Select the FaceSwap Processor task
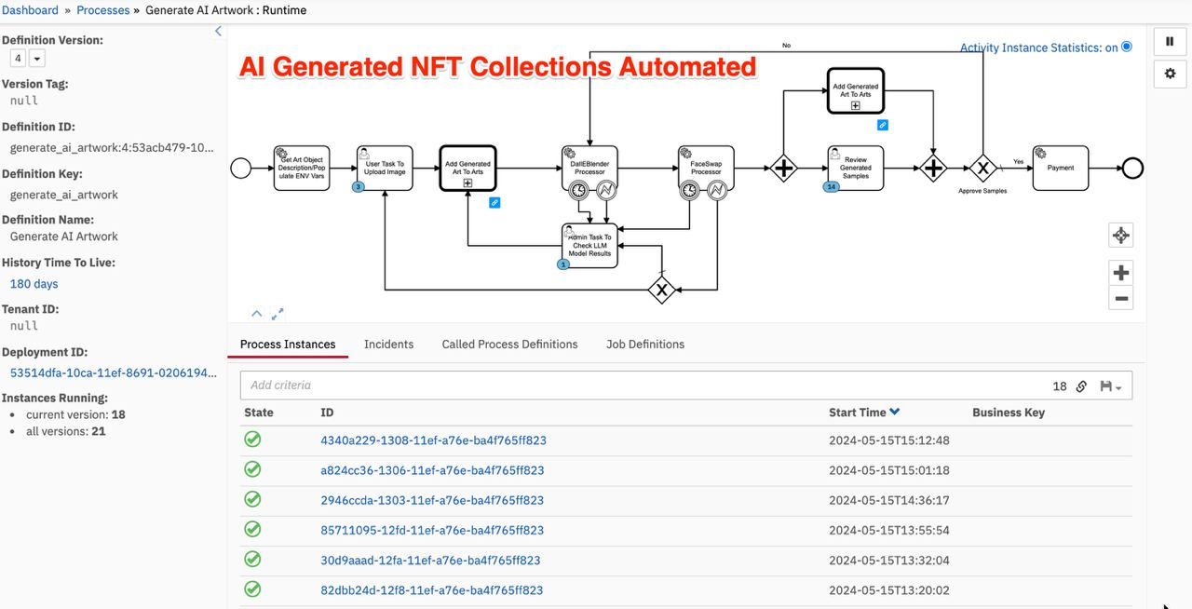 point(706,168)
